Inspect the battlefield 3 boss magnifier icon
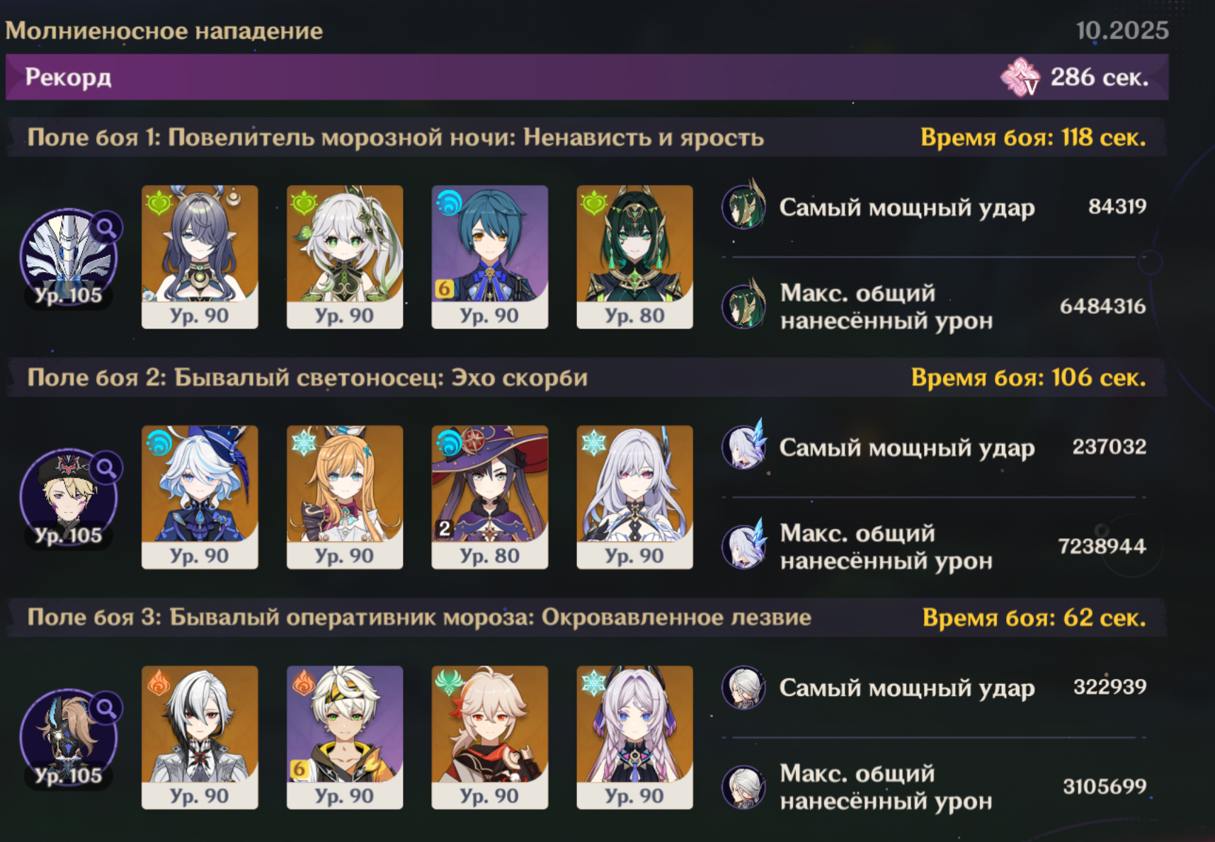This screenshot has height=842, width=1215. (106, 707)
